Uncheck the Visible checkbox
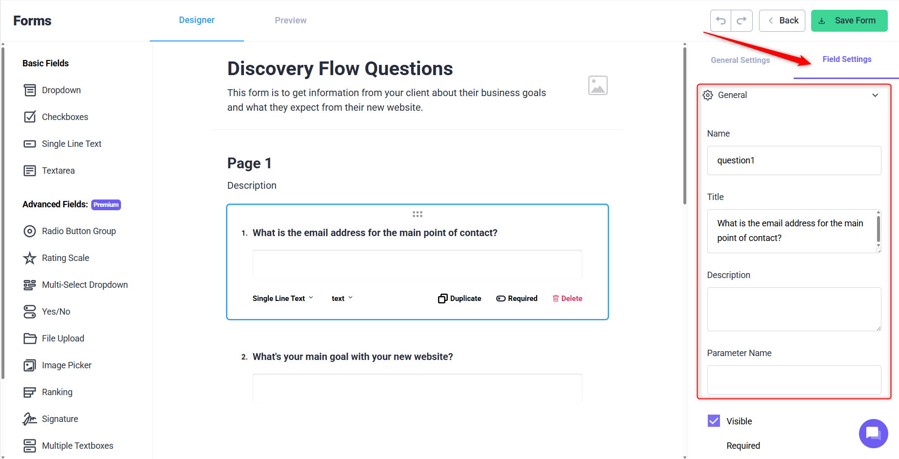 [714, 421]
